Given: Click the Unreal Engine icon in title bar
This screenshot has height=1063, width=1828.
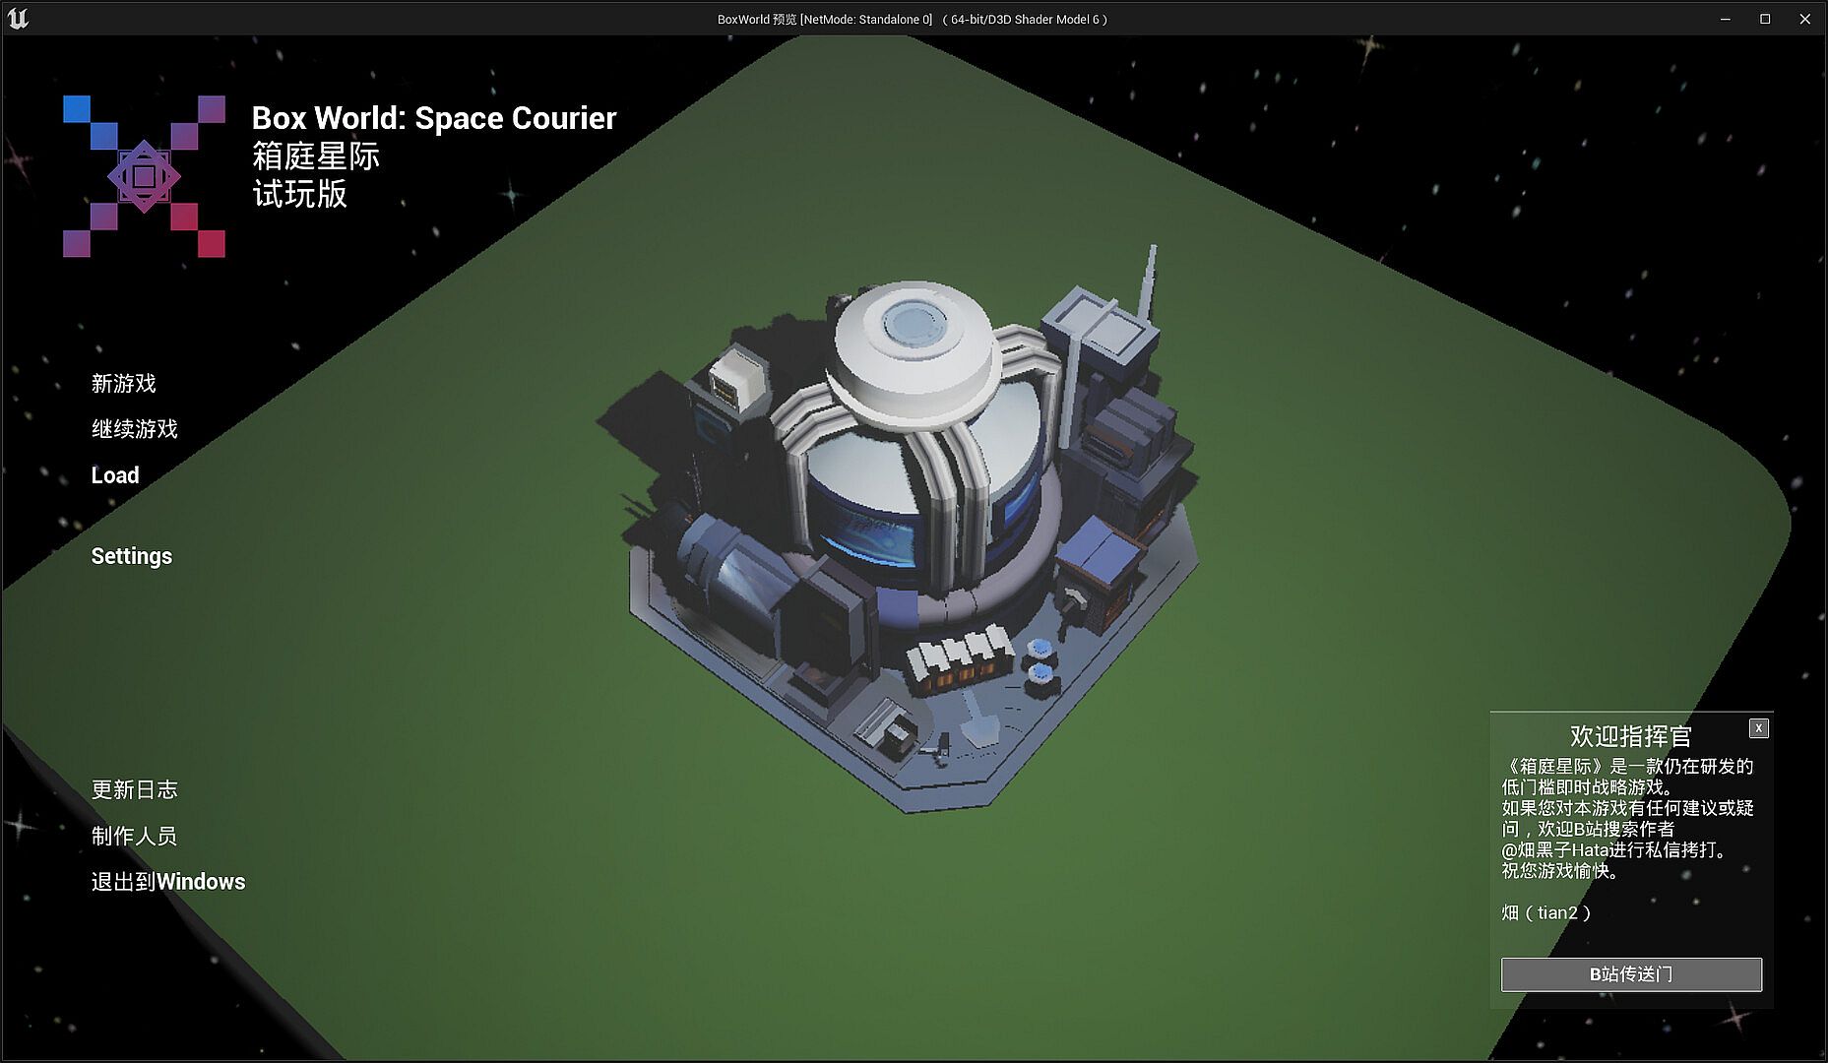Looking at the screenshot, I should coord(18,19).
